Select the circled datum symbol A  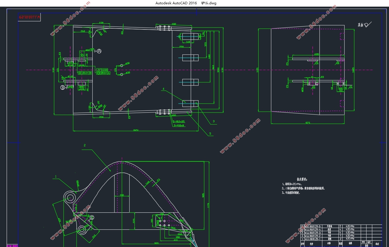tap(99, 51)
